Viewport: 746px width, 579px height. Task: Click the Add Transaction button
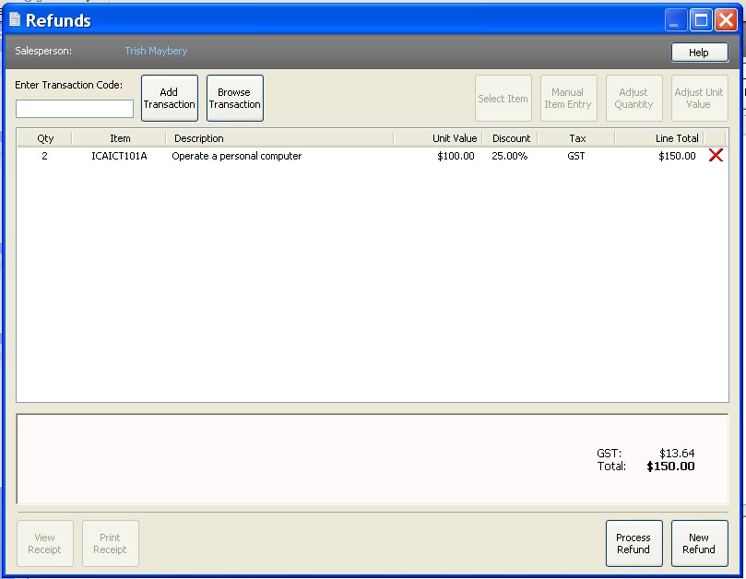(x=169, y=98)
